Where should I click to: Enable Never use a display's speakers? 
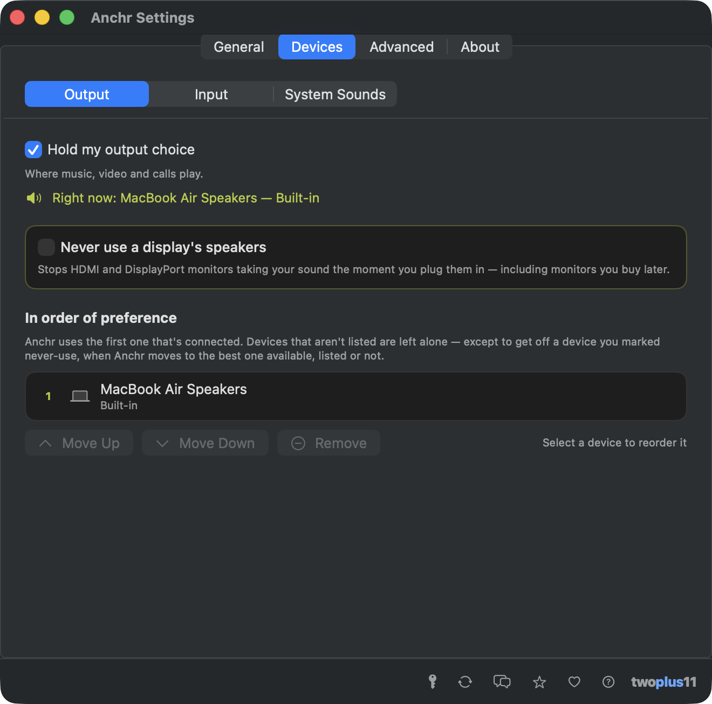[x=46, y=247]
